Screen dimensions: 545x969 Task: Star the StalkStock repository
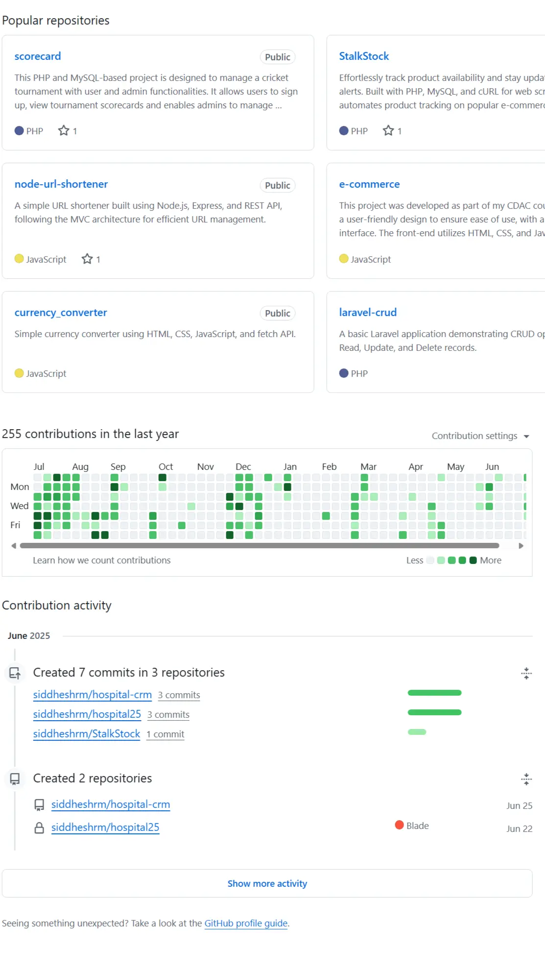[389, 130]
